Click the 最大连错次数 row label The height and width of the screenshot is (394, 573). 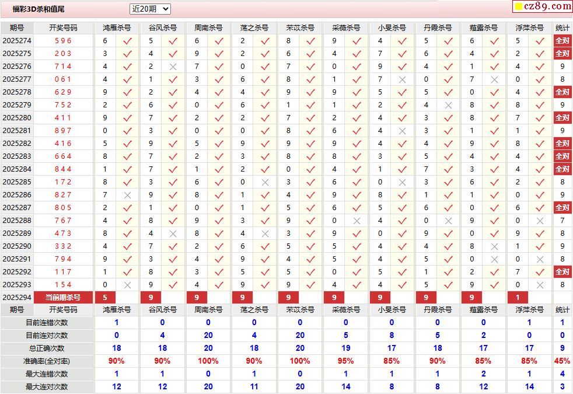click(x=47, y=374)
